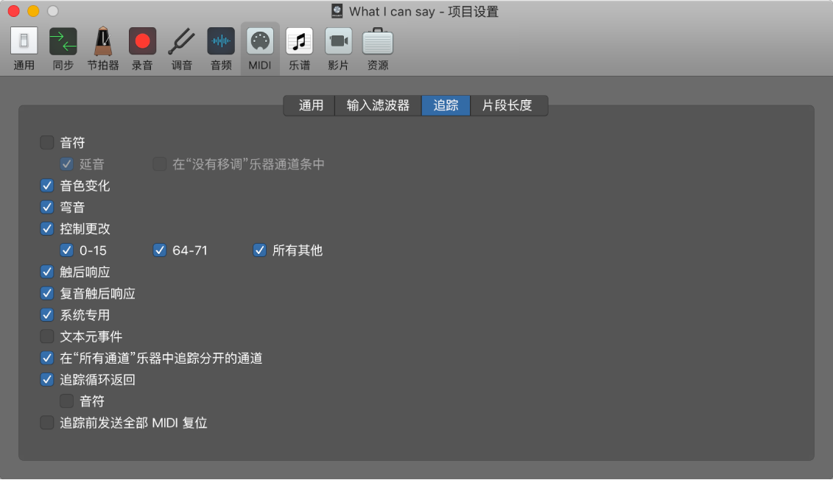Switch to the 通用 tab
The image size is (833, 480).
pos(309,105)
